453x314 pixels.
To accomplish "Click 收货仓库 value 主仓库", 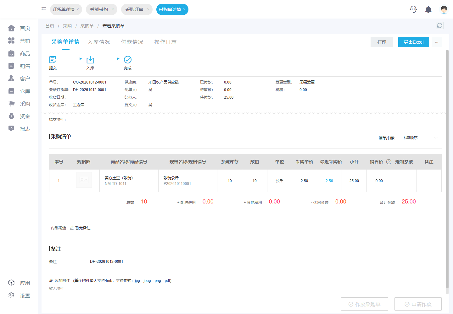I will [79, 105].
